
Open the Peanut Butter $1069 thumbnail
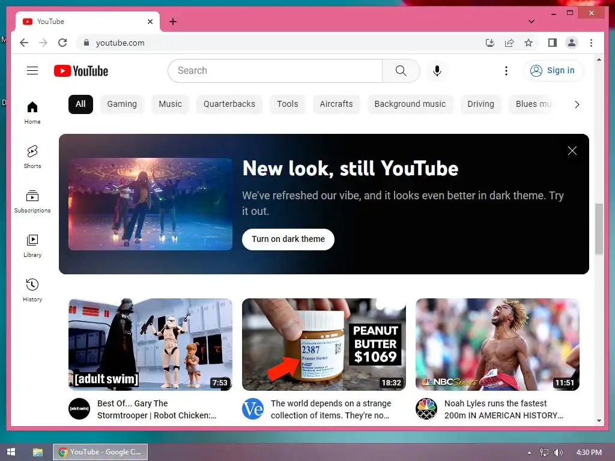point(324,344)
